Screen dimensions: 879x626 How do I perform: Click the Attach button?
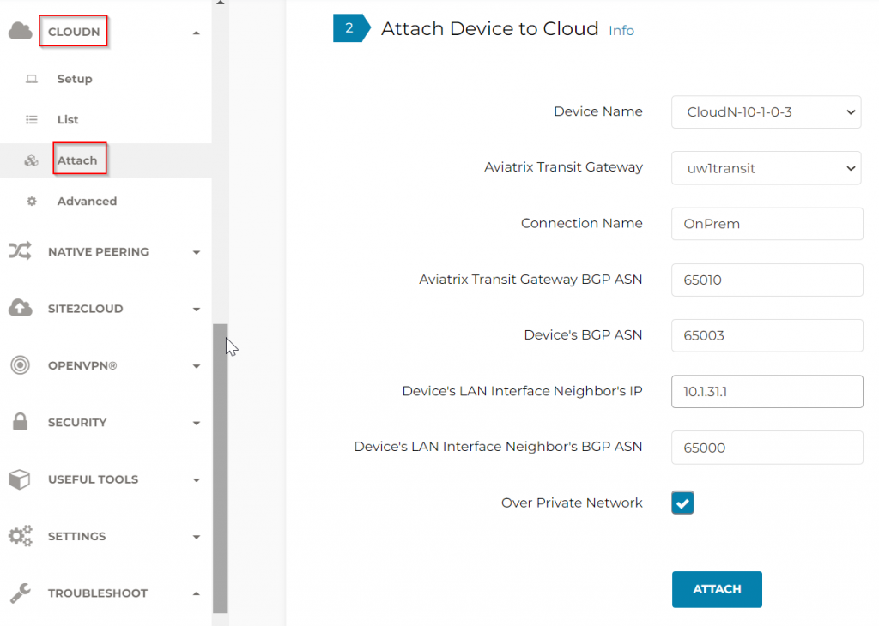pos(717,589)
